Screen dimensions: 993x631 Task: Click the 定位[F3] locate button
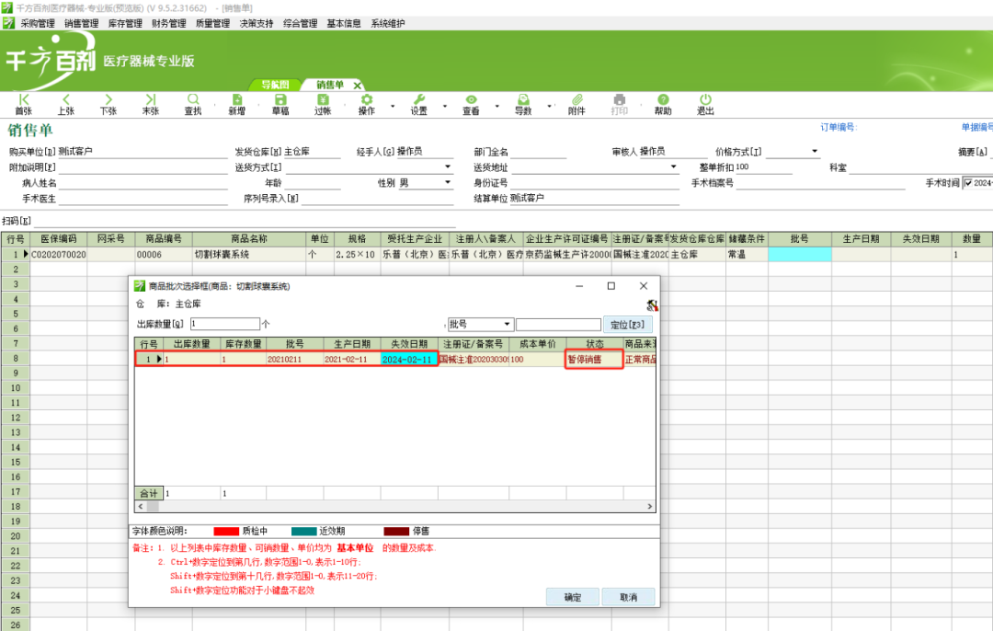pos(629,325)
